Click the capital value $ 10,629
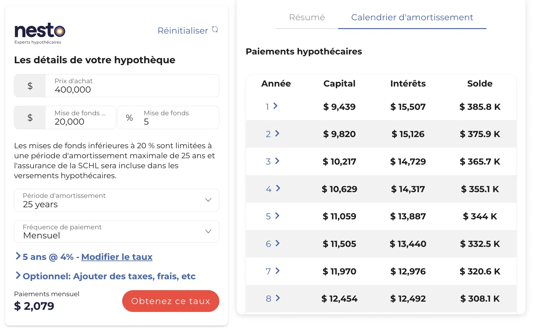 click(339, 189)
